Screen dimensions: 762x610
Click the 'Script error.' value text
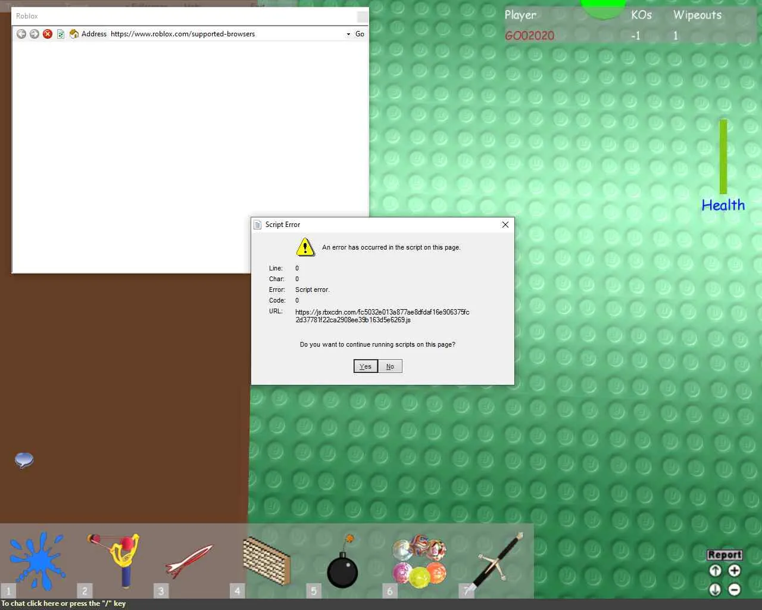point(312,290)
